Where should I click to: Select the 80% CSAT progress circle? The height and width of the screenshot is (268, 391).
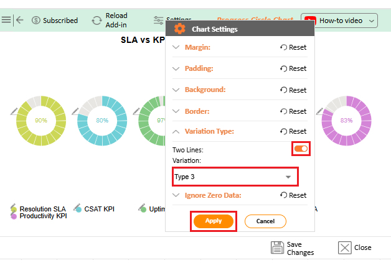(101, 120)
